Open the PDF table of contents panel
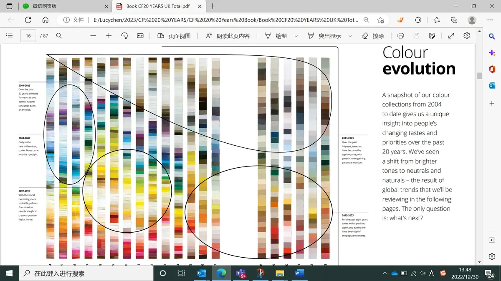Screen dimensions: 501x281 (10, 36)
